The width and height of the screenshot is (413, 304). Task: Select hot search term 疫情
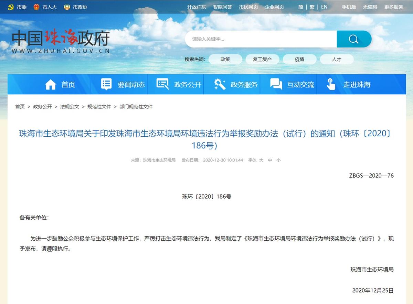pyautogui.click(x=299, y=59)
